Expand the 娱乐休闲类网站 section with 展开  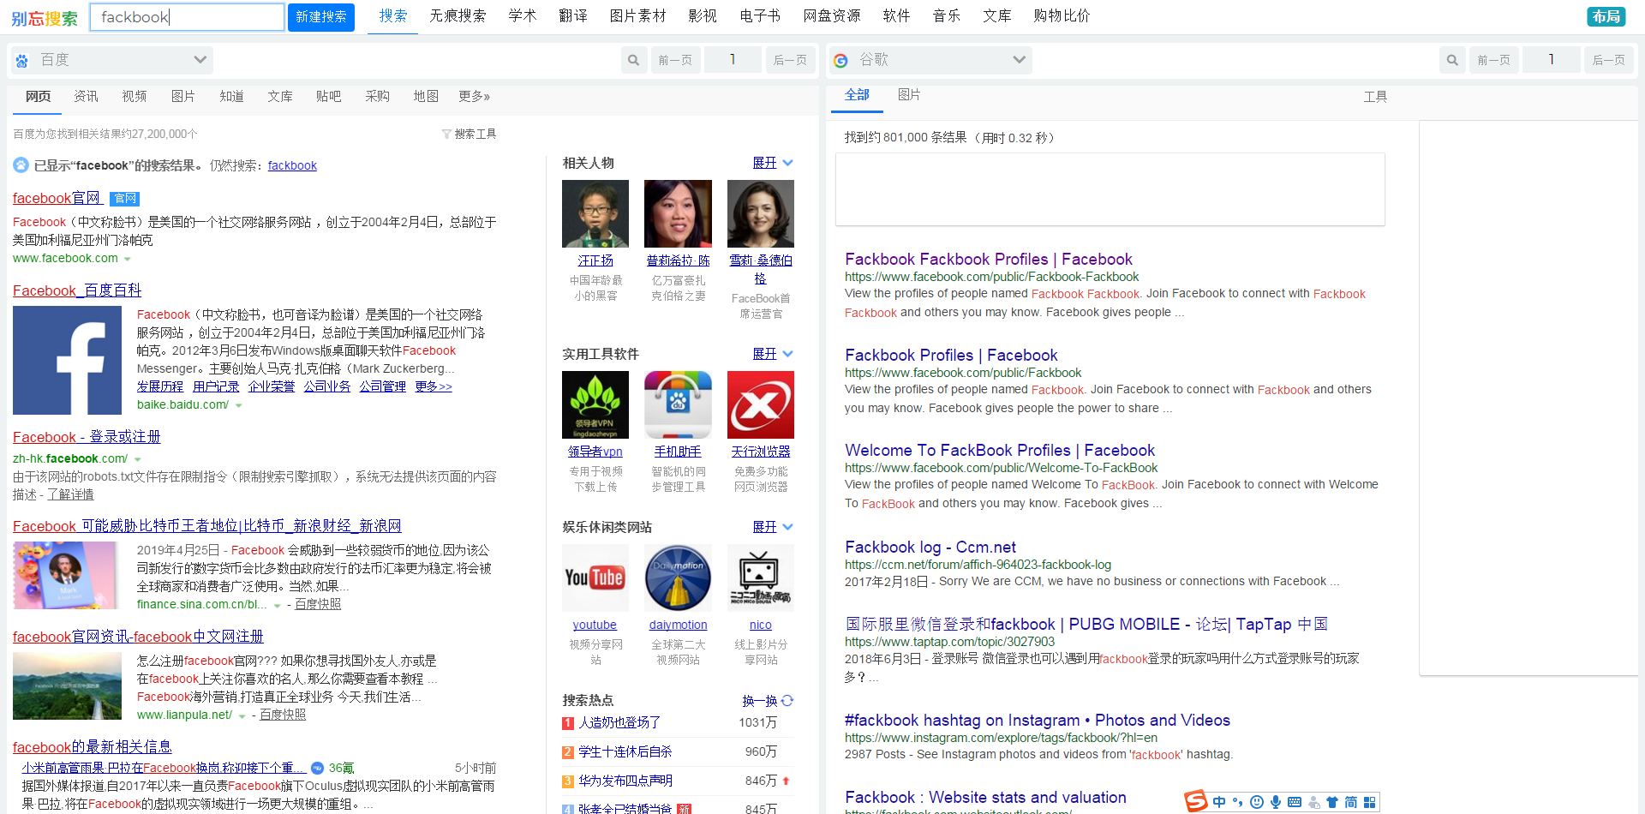(773, 527)
